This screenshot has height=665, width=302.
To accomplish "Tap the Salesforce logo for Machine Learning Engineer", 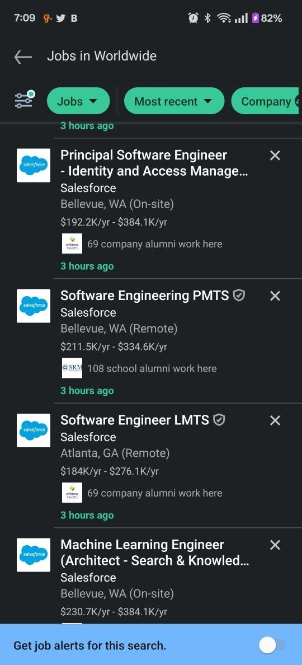I will tap(34, 555).
